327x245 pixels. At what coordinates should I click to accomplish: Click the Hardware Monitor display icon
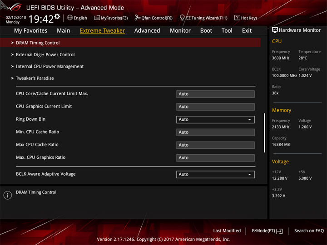click(275, 30)
